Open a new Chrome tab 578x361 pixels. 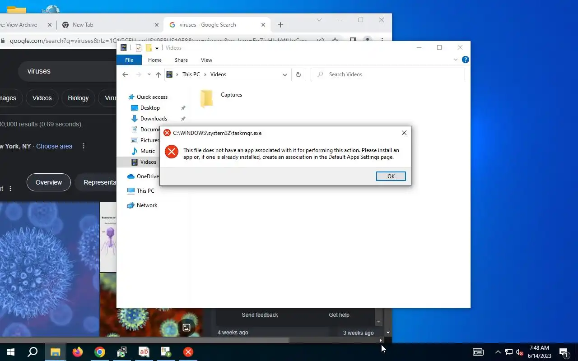tap(280, 25)
